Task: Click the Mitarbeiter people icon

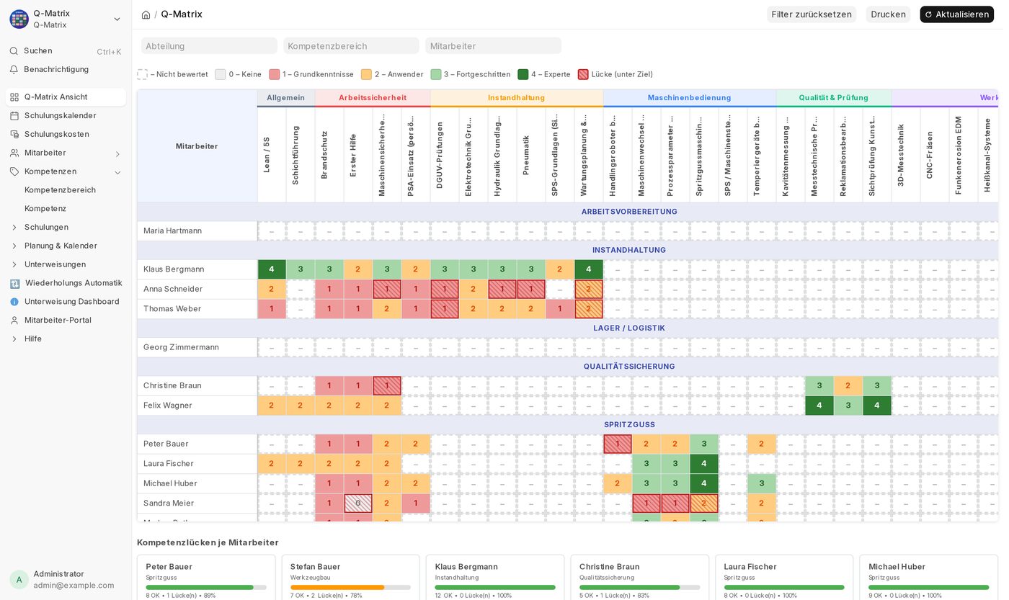Action: 14,153
